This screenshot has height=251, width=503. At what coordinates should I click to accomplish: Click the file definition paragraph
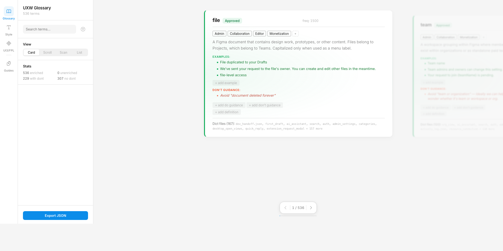coord(293,45)
